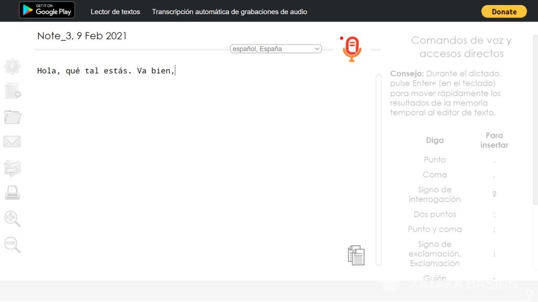Create a new note with the document-plus icon
This screenshot has height=302, width=538.
pyautogui.click(x=13, y=91)
